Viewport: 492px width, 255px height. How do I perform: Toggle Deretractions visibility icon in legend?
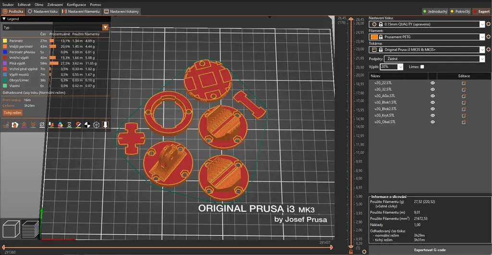[33, 125]
